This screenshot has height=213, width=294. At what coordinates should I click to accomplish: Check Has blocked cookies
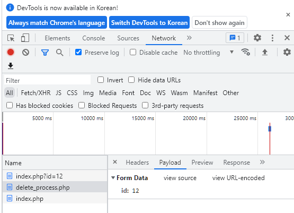pyautogui.click(x=10, y=105)
